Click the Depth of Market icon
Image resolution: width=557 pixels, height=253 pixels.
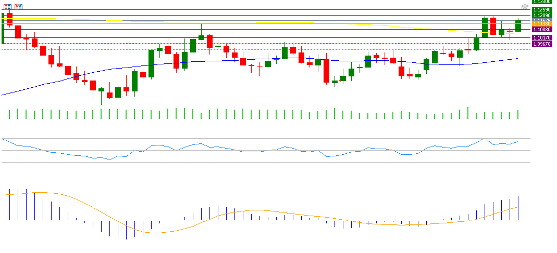pyautogui.click(x=19, y=7)
